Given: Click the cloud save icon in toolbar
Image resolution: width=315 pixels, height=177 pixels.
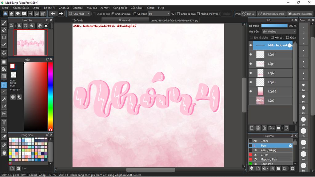Looking at the screenshot, I should (x=5, y=13).
